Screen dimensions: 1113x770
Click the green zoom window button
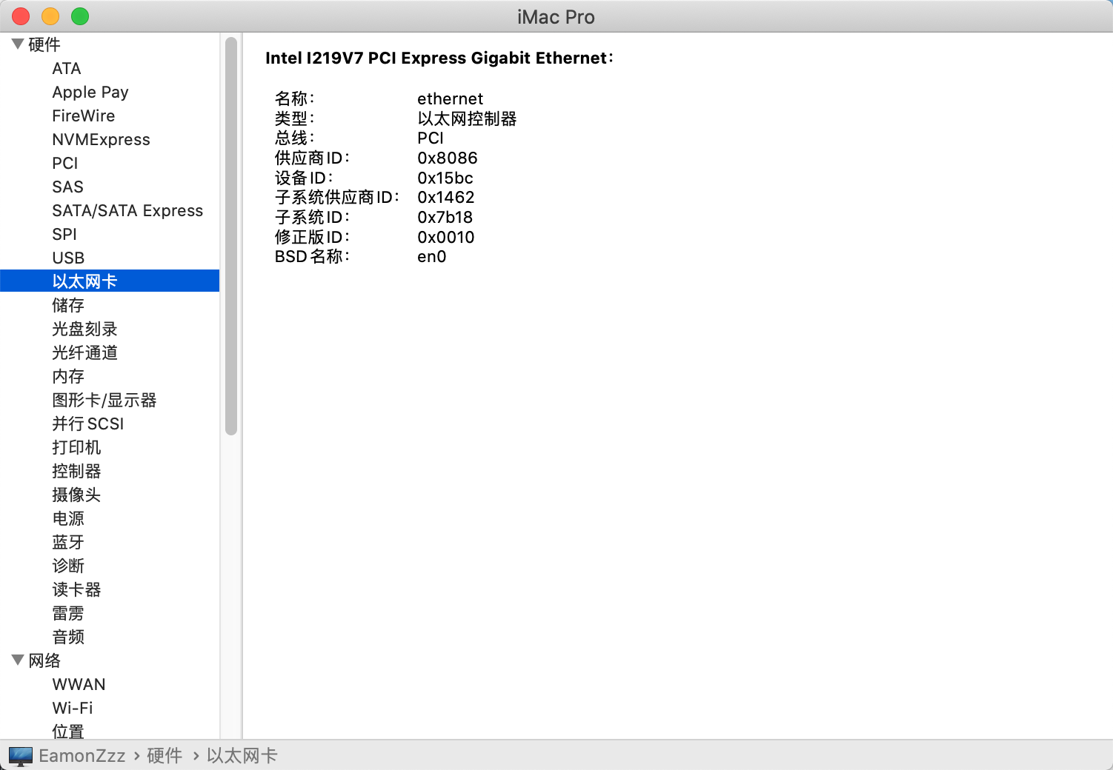tap(80, 16)
